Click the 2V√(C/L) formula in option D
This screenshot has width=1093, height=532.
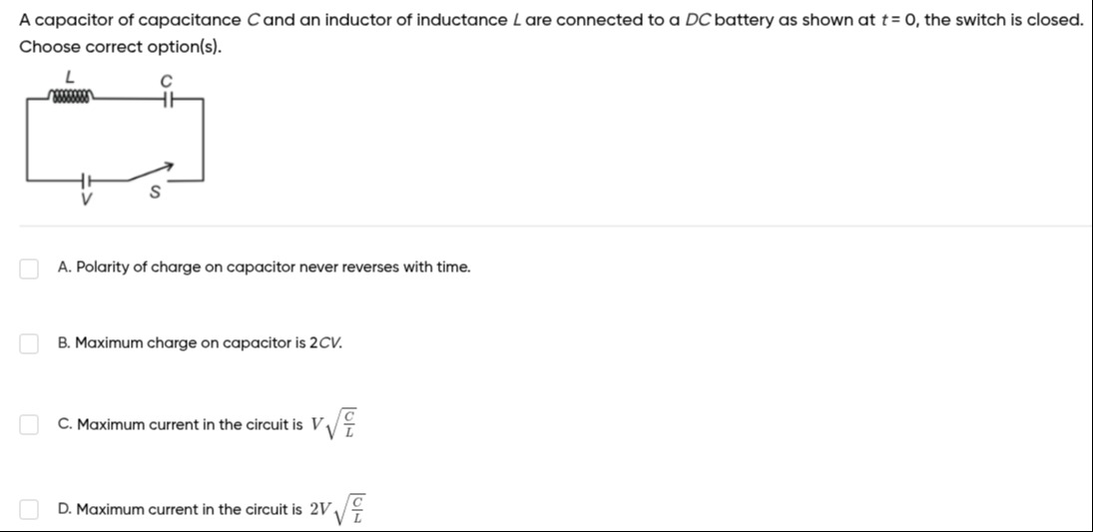pos(337,509)
